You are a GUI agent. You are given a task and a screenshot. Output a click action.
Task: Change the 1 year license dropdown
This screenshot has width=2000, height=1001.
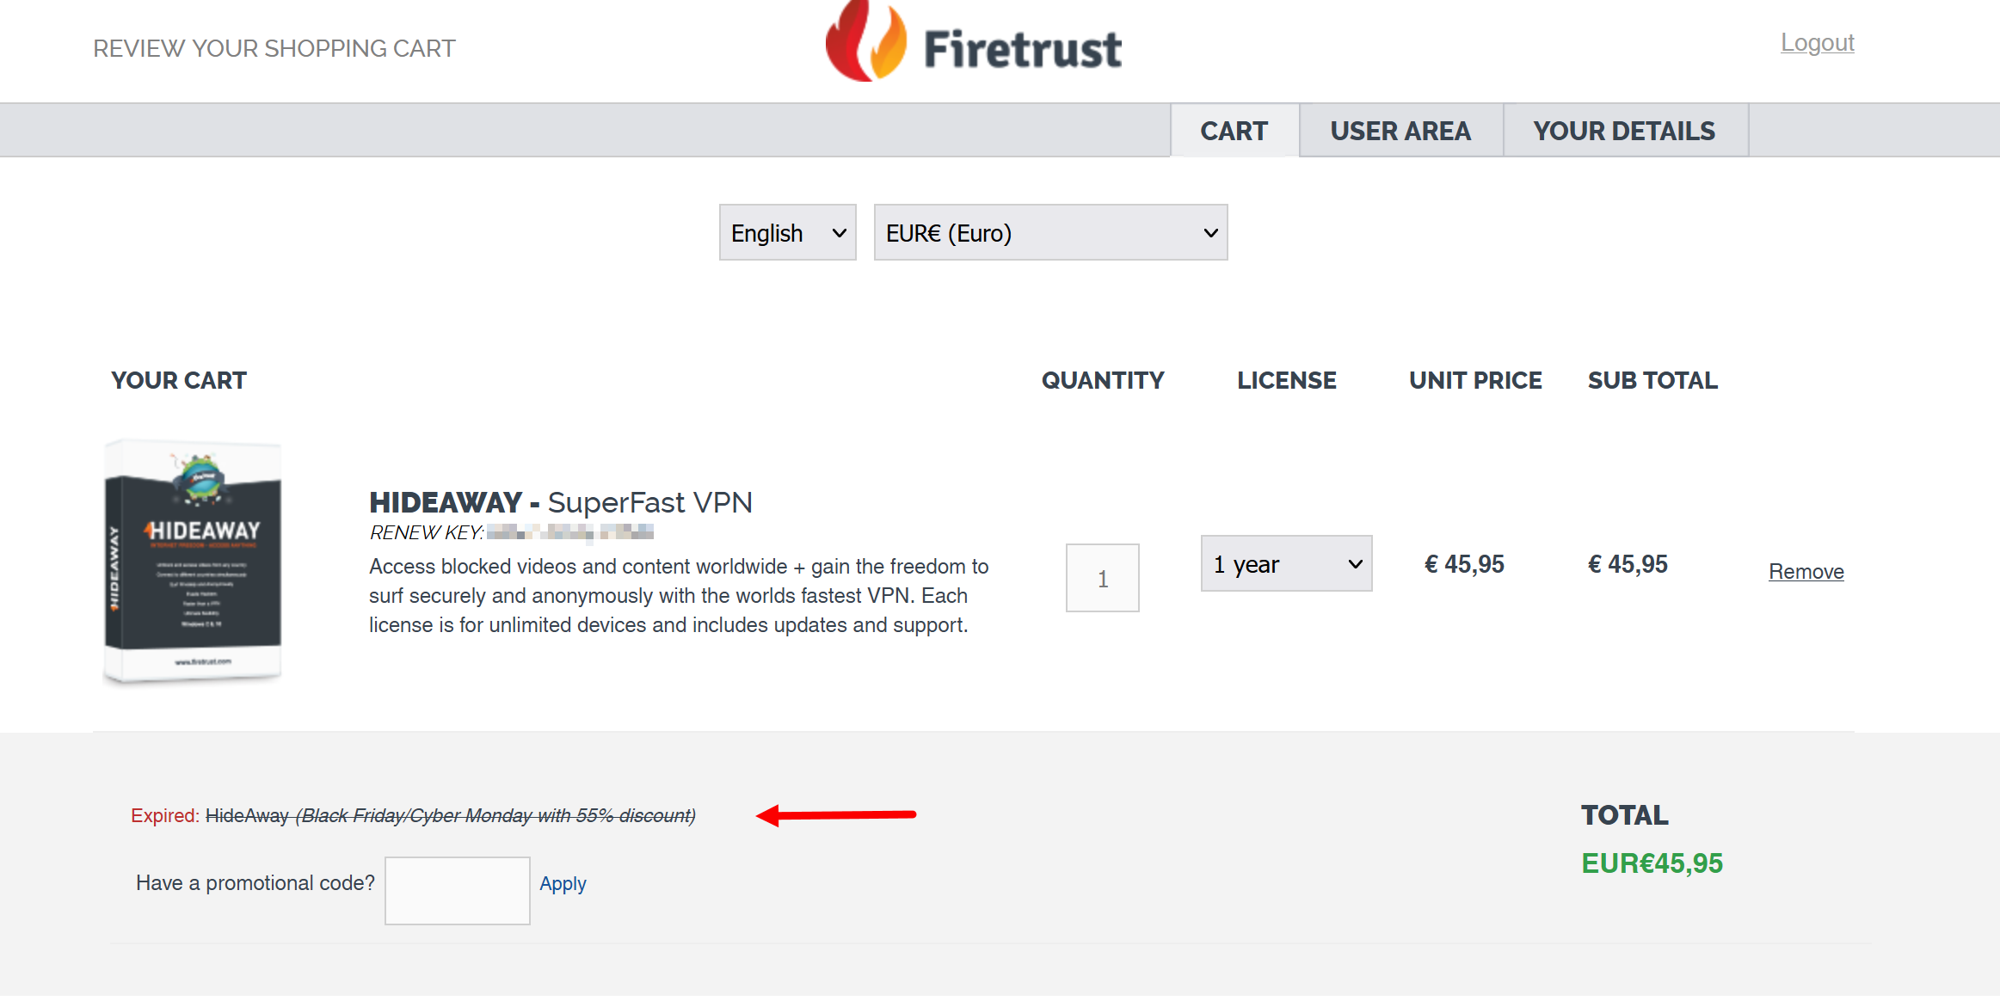point(1286,563)
